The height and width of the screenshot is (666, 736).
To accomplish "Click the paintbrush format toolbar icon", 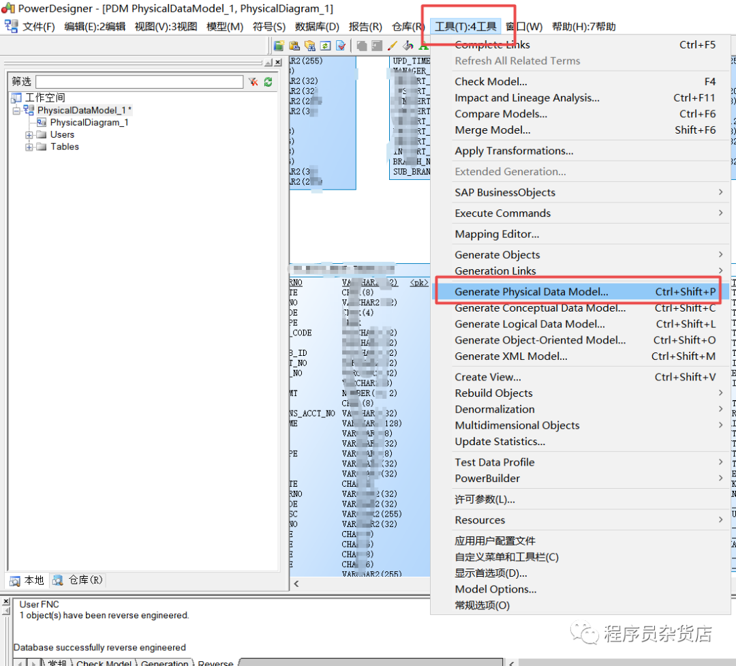I will pos(393,46).
